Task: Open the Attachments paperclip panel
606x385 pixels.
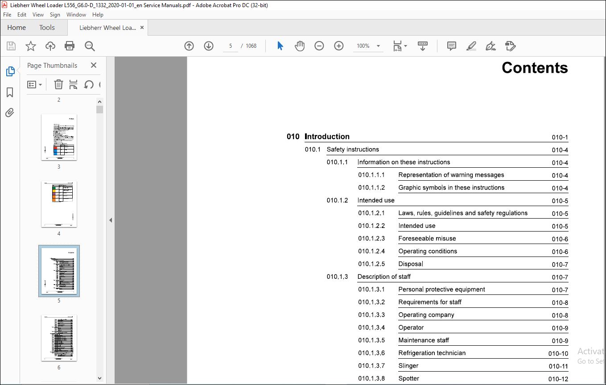Action: [x=10, y=112]
